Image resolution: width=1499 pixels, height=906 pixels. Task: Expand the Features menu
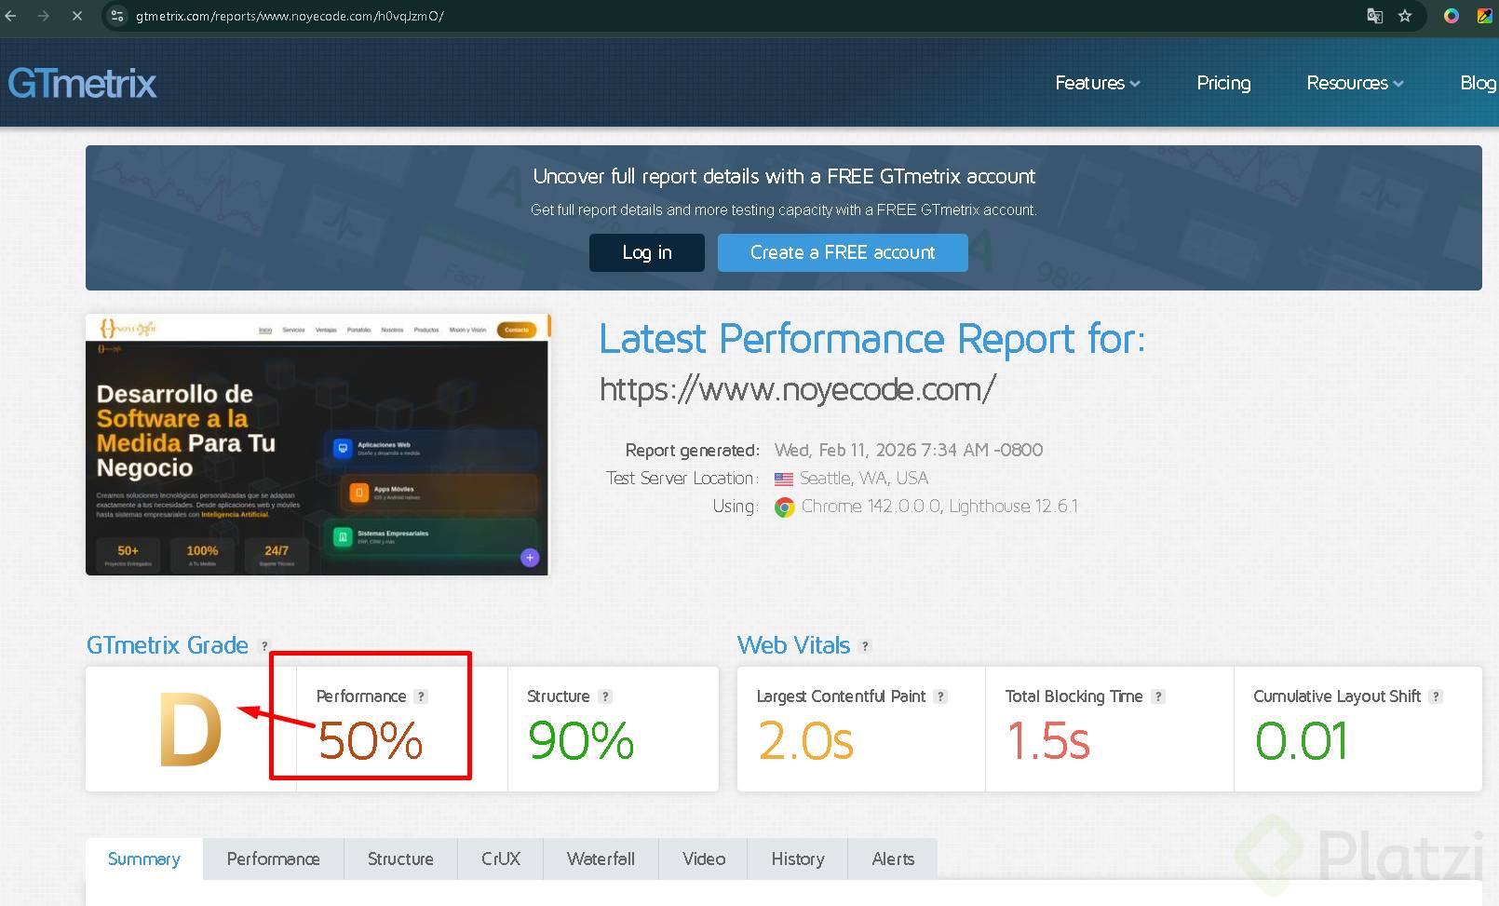[x=1098, y=83]
